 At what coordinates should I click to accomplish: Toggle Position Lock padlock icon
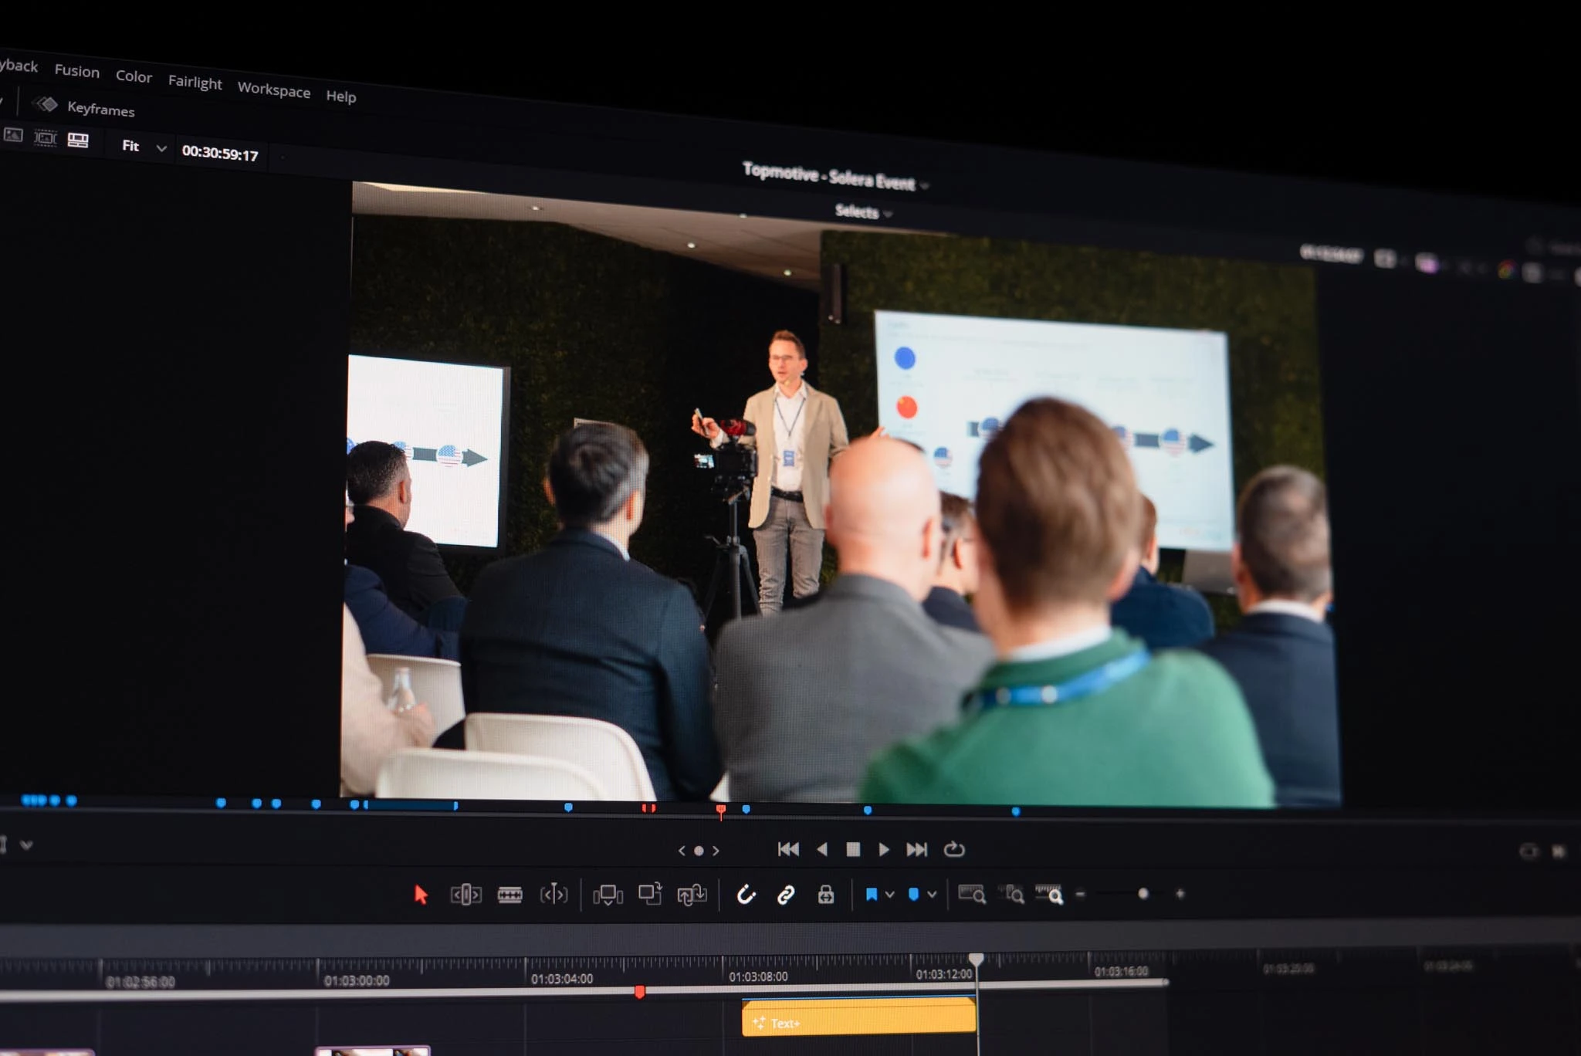pyautogui.click(x=826, y=895)
